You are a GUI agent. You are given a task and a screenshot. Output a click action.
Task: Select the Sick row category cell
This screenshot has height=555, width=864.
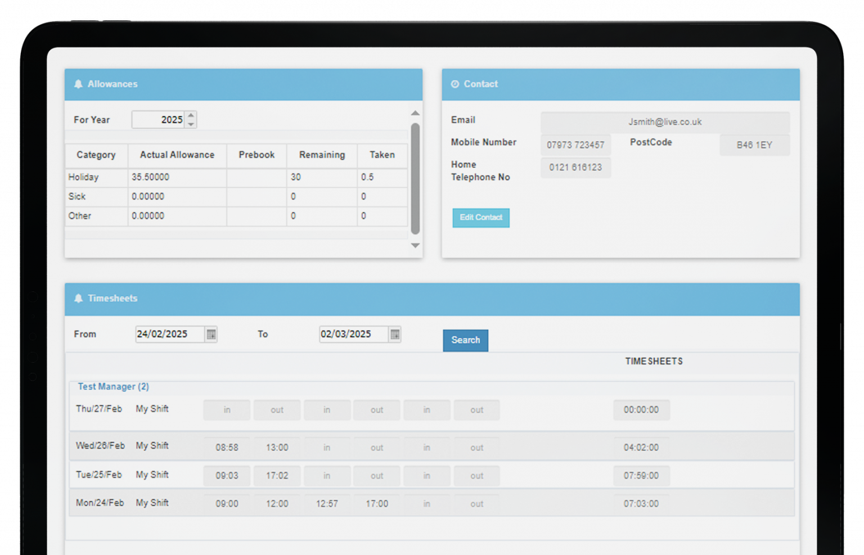(x=96, y=196)
